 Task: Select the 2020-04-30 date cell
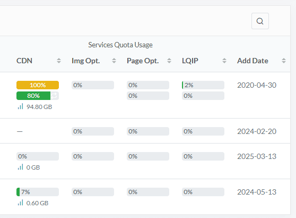[x=257, y=85]
